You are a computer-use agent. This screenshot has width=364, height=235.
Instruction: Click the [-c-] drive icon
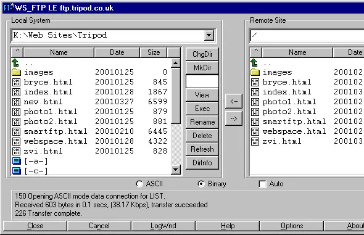16,171
